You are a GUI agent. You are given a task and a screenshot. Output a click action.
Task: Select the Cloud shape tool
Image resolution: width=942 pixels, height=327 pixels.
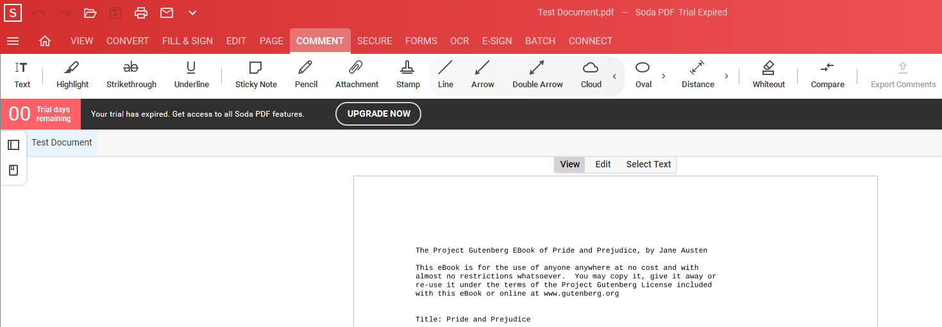[591, 76]
